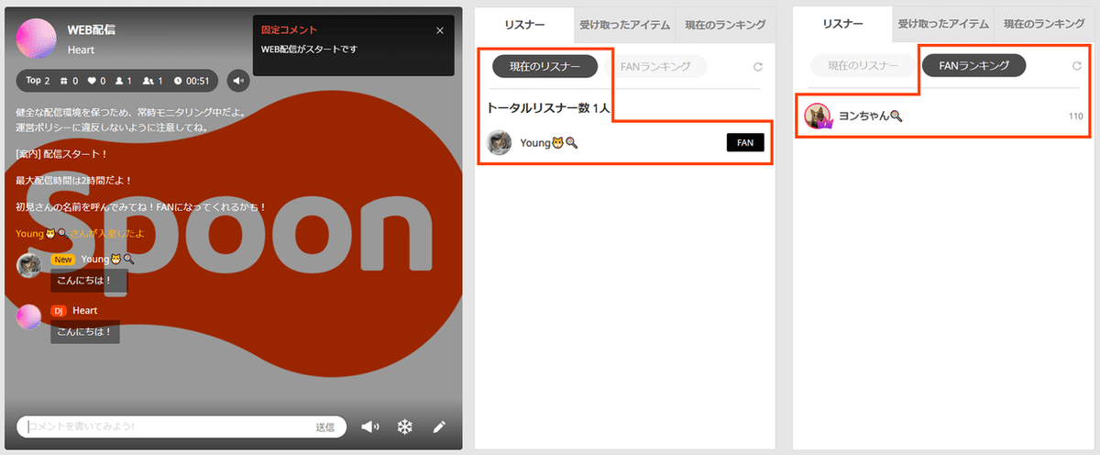Viewport: 1100px width, 455px height.
Task: Click the Young listener name in the list
Action: (549, 143)
